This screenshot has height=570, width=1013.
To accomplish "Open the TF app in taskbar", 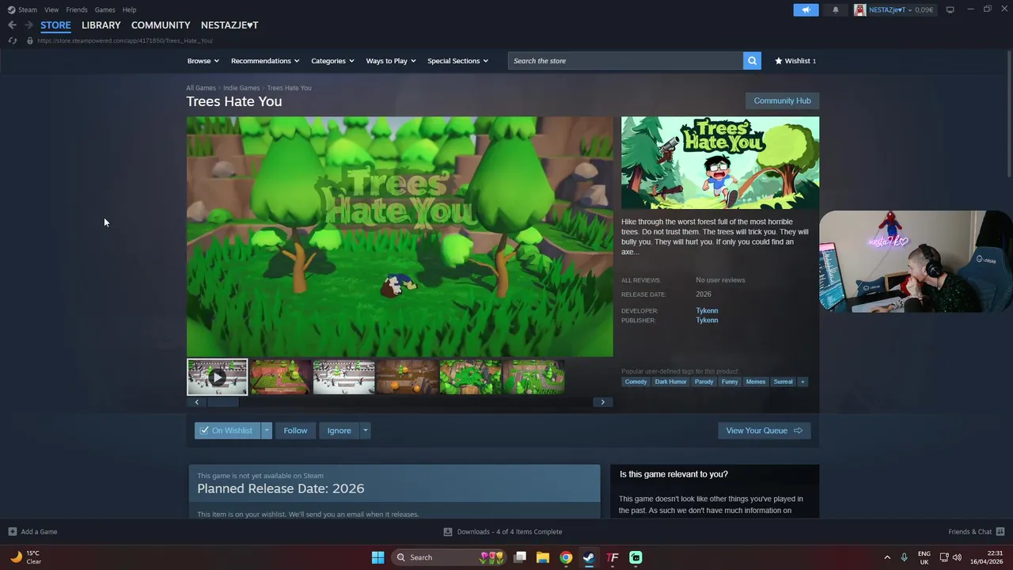I will click(613, 557).
